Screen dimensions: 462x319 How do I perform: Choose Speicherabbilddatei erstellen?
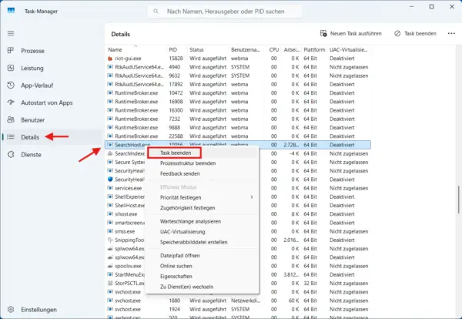coord(193,242)
